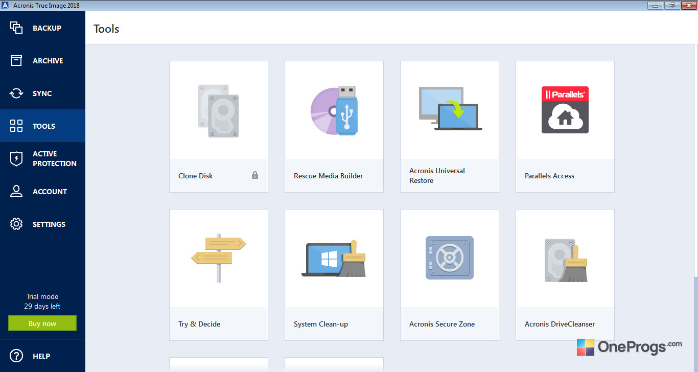Open the Acronis Secure Zone safe icon
Viewport: 698px width, 372px height.
(450, 258)
